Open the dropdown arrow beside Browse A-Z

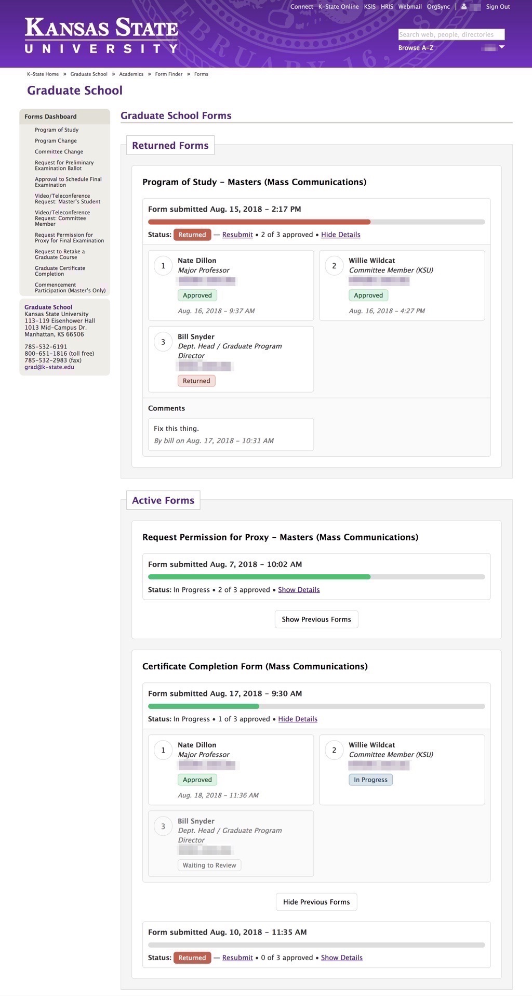tap(501, 47)
